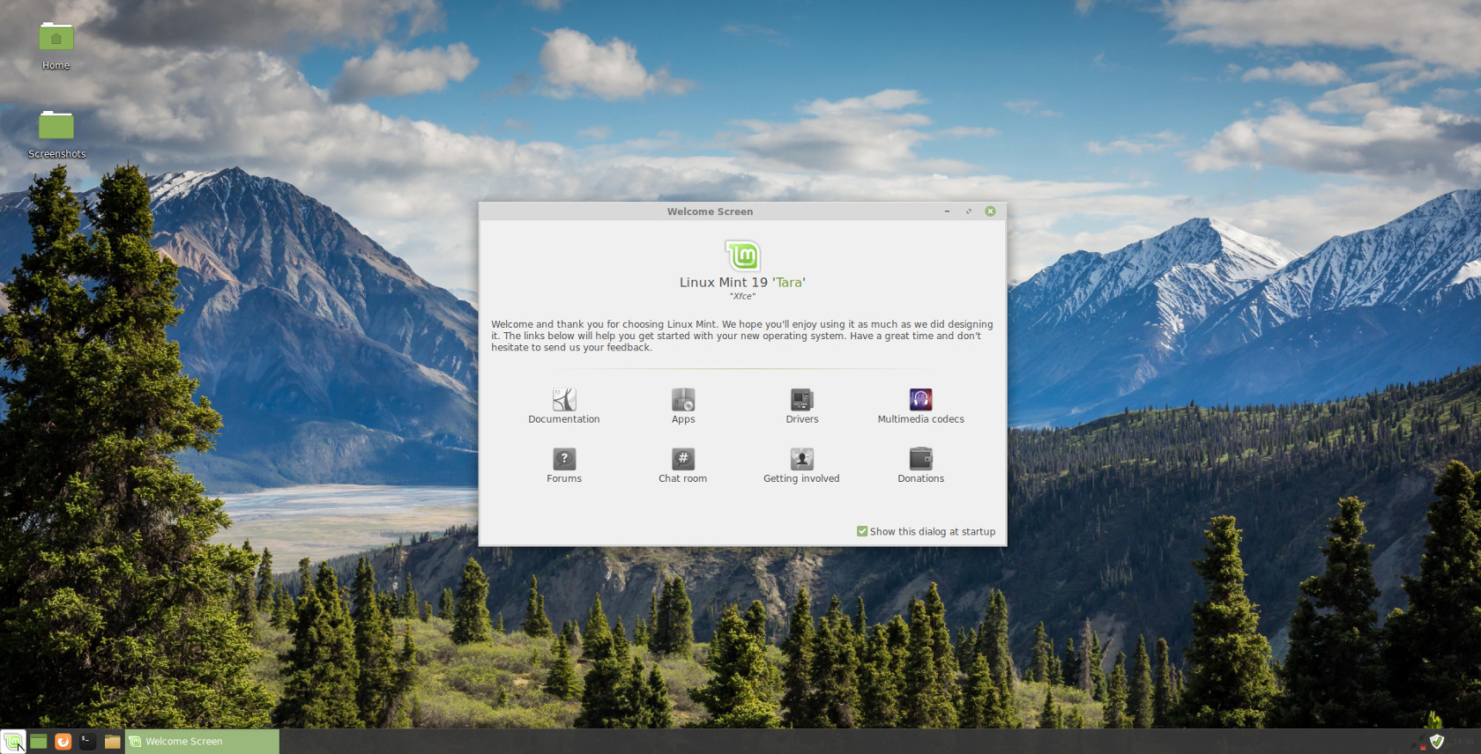Click the welcome paragraph text
The width and height of the screenshot is (1481, 754).
click(x=742, y=336)
